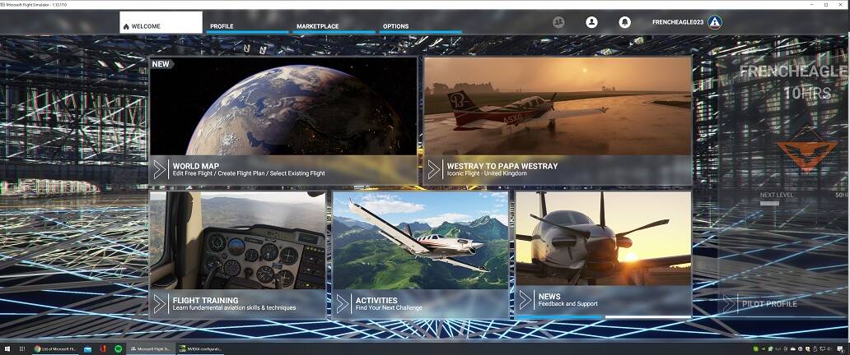This screenshot has height=355, width=850.
Task: Open the friends group icon
Action: pyautogui.click(x=559, y=22)
